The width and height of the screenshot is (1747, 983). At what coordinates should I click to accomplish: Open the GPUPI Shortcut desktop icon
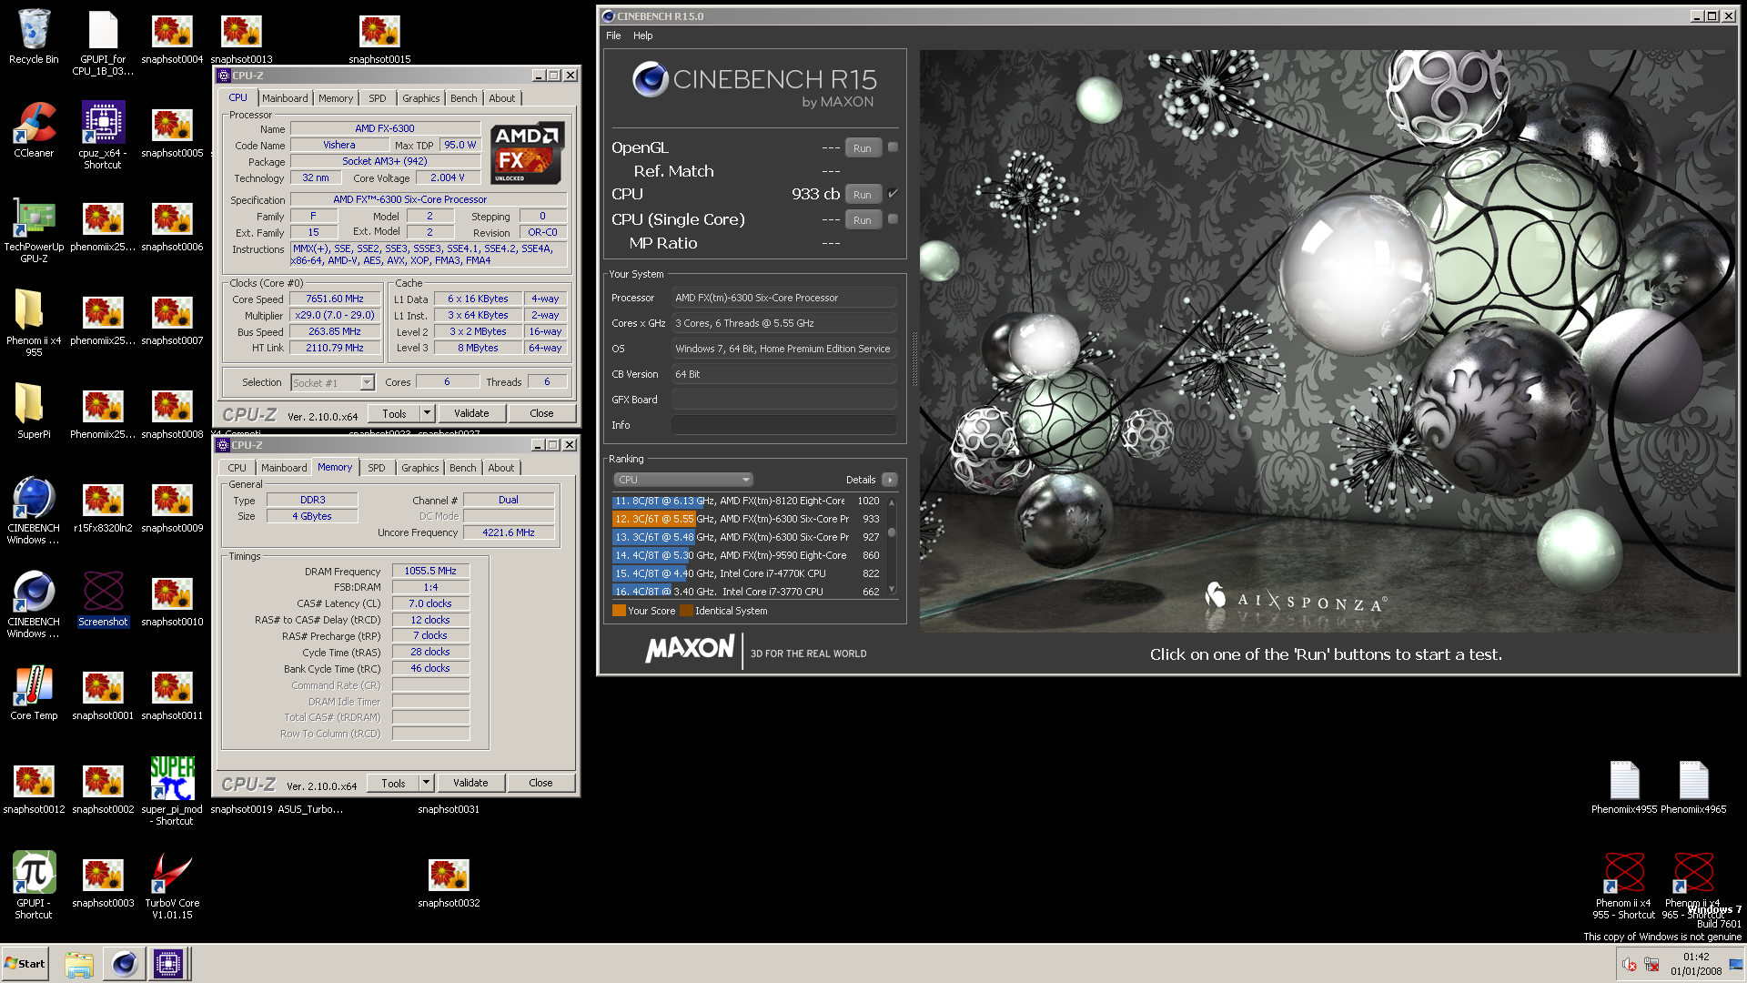[34, 885]
